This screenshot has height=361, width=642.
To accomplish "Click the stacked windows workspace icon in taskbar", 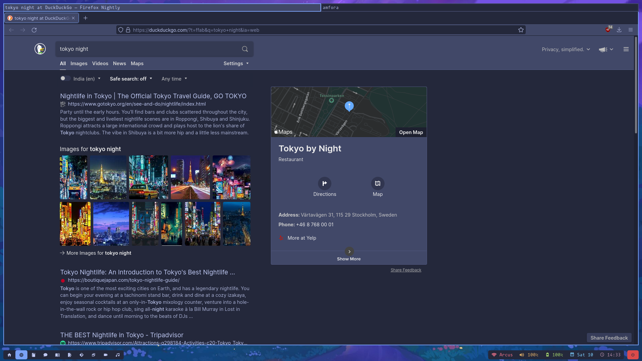I will point(94,355).
